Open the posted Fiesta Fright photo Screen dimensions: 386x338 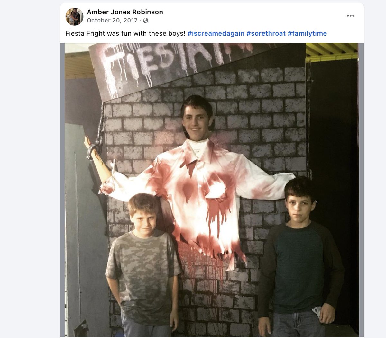tap(212, 190)
